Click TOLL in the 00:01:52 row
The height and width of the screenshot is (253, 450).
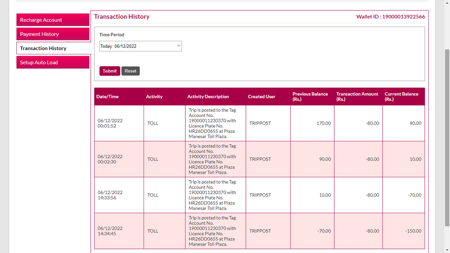click(x=153, y=123)
